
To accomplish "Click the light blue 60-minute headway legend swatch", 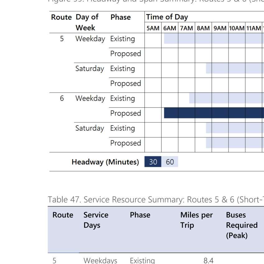I will click(170, 162).
